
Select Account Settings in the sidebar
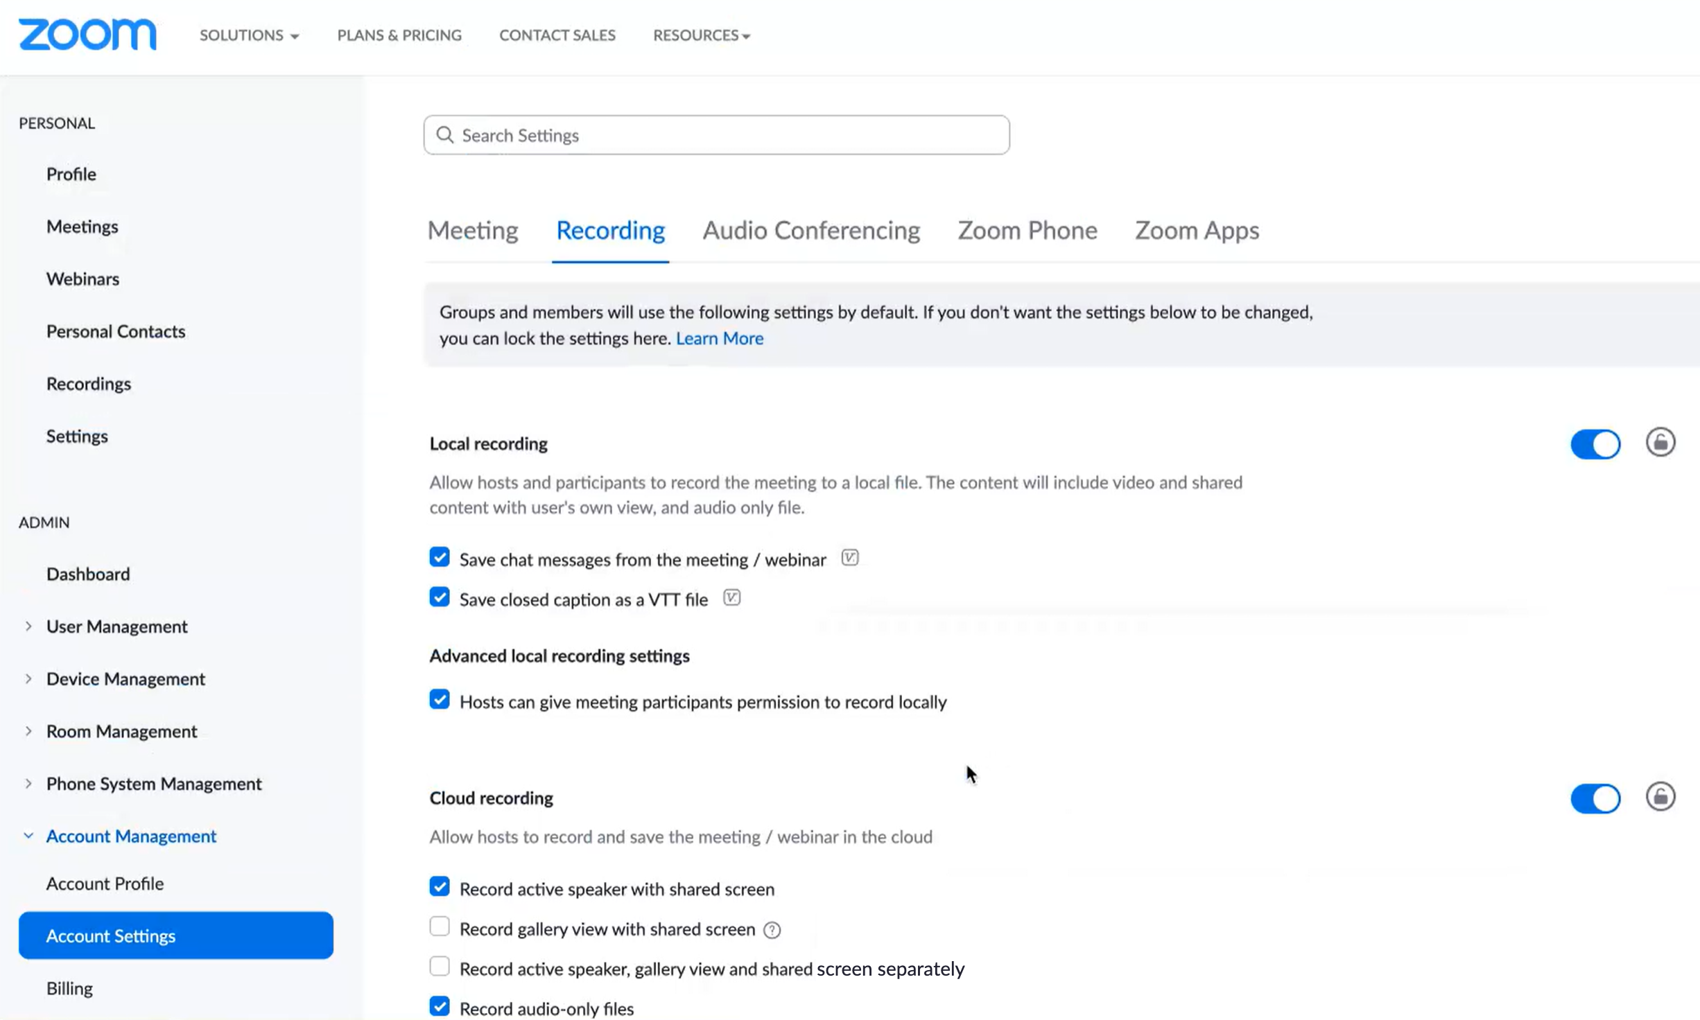(x=176, y=935)
